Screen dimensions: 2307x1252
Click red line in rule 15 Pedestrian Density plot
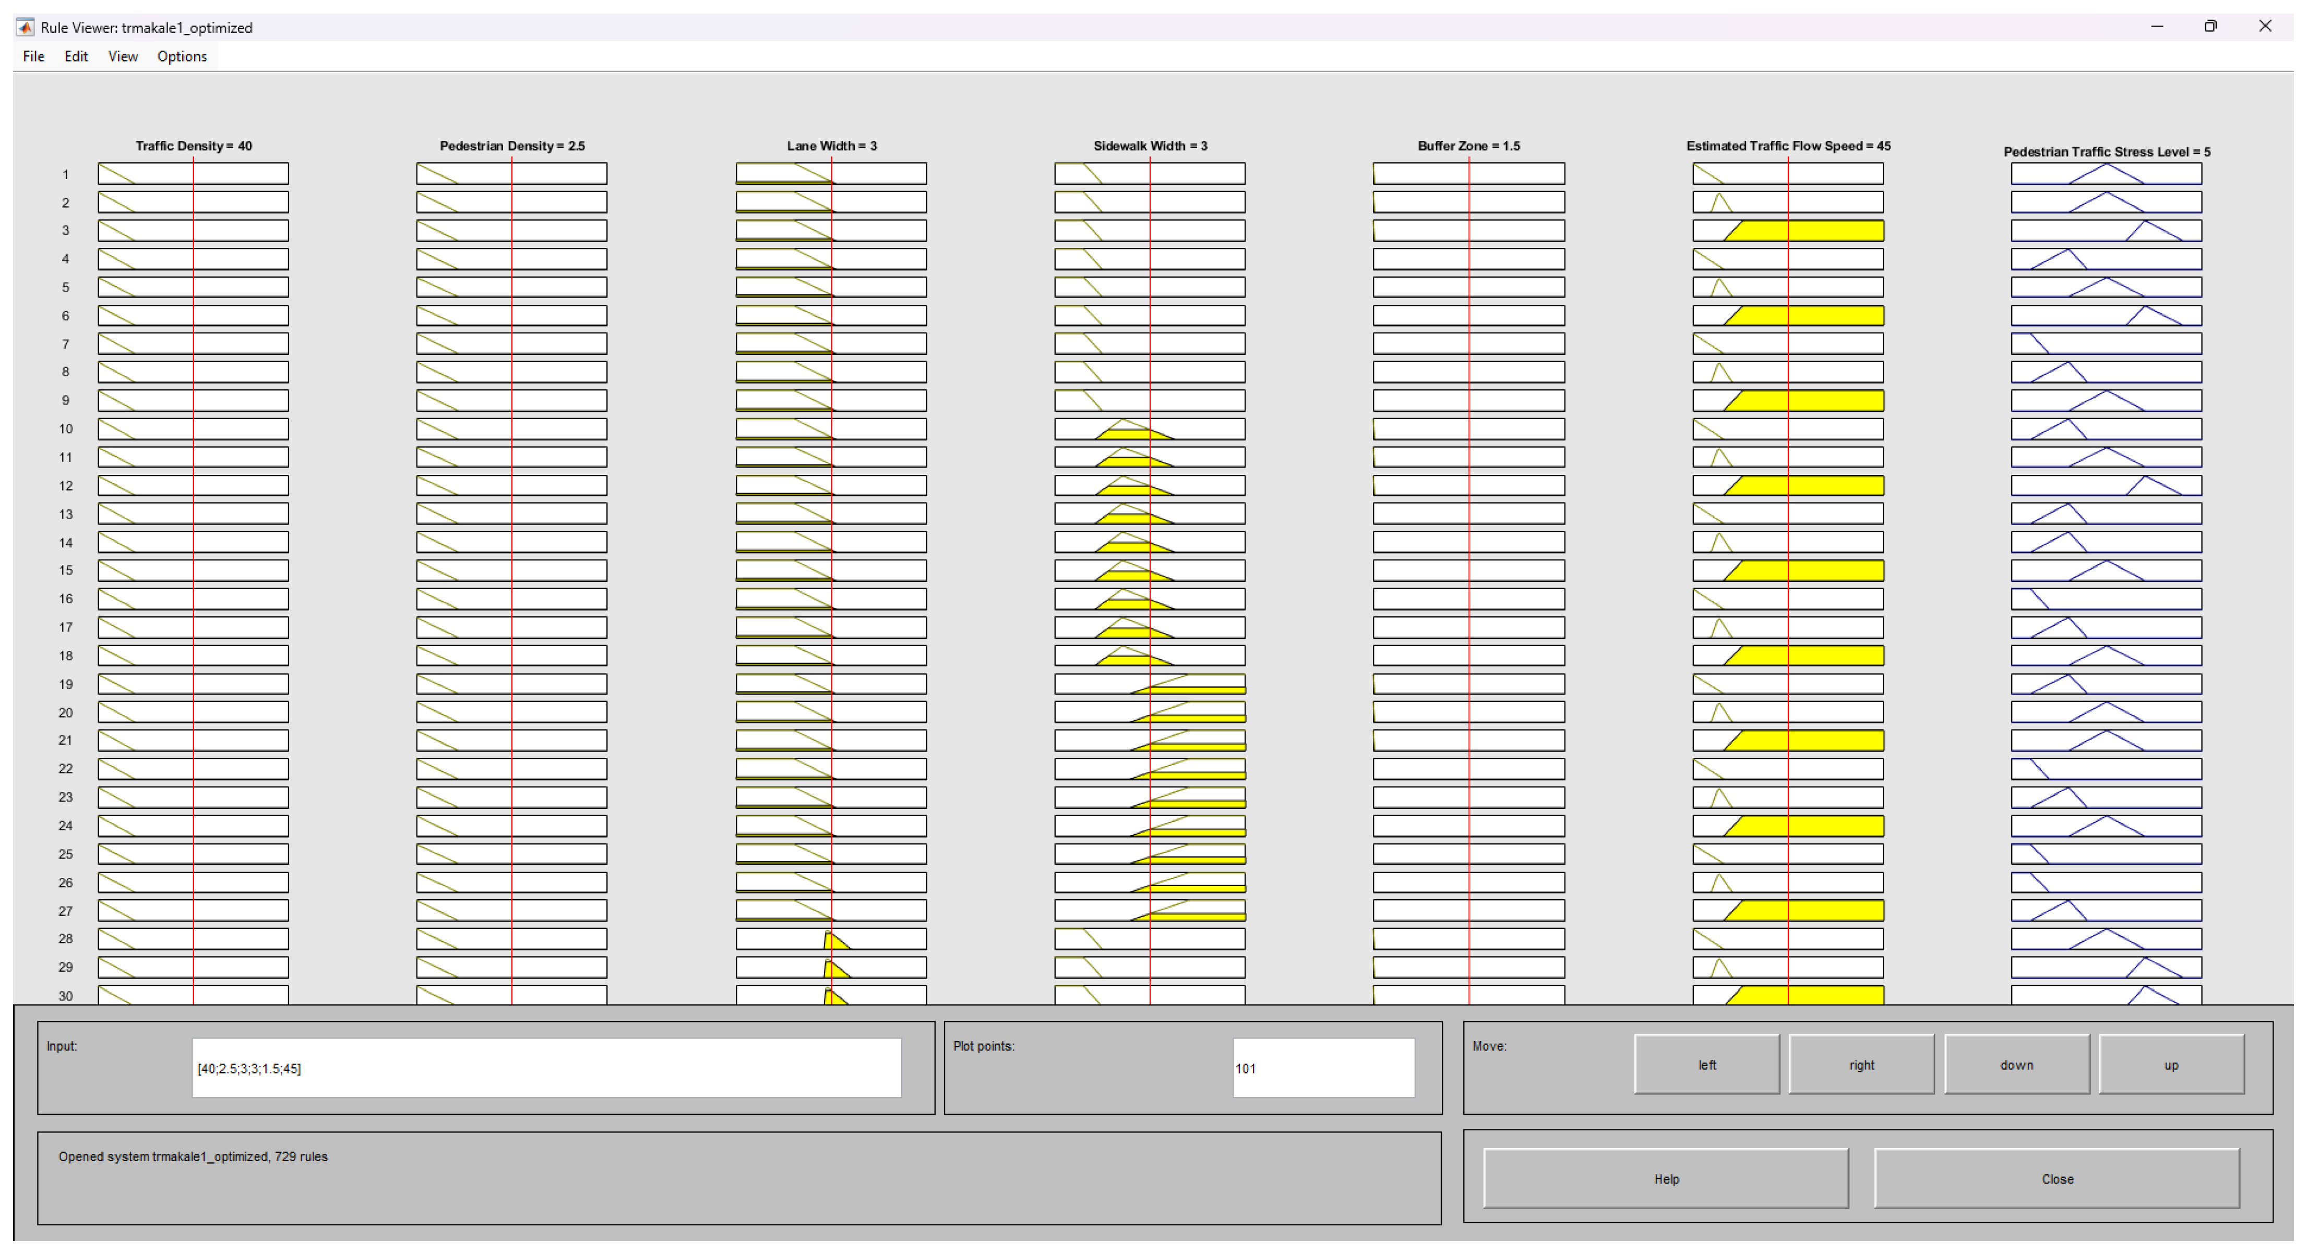click(x=511, y=570)
